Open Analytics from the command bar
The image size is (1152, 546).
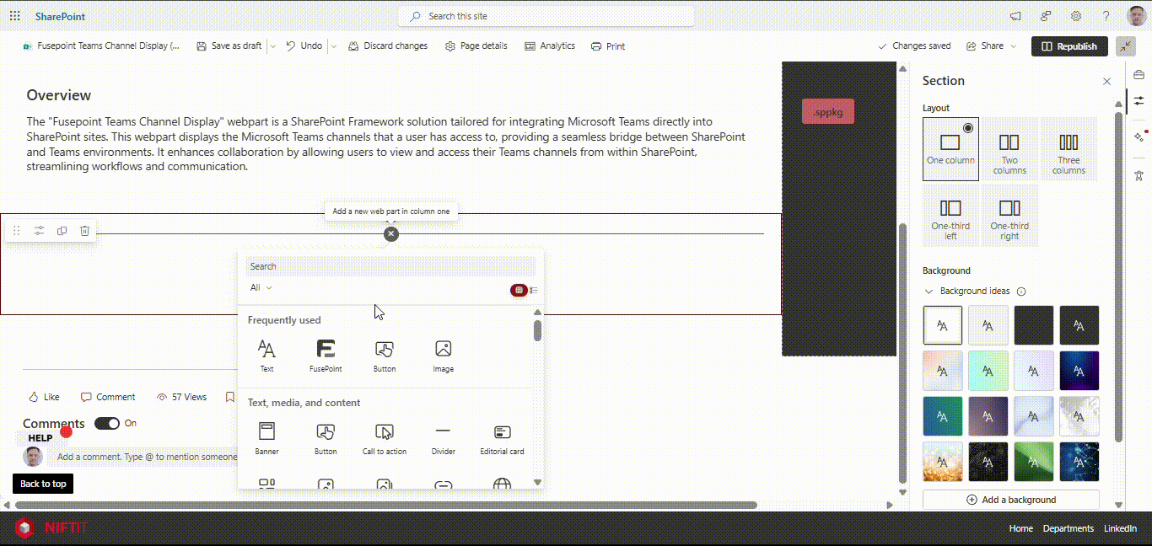coord(549,46)
